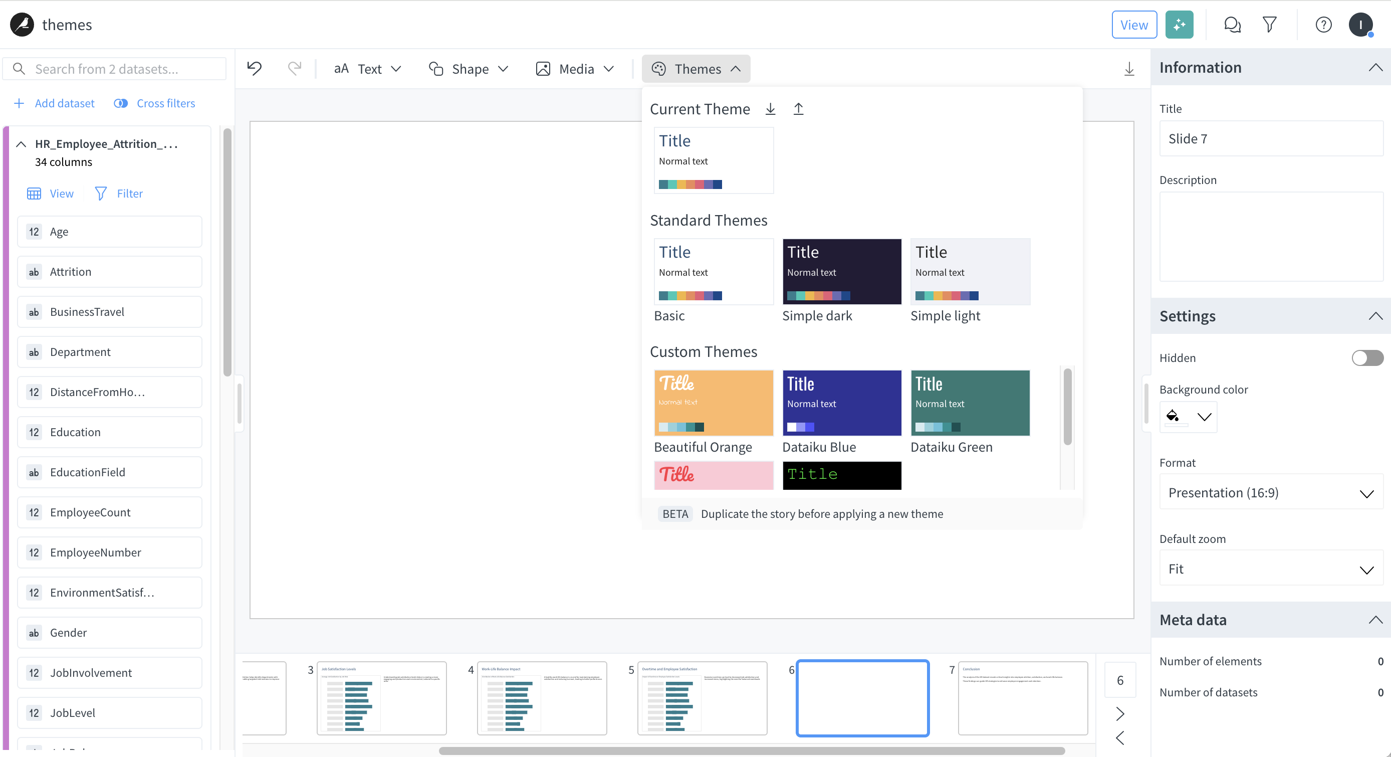The height and width of the screenshot is (757, 1391).
Task: Toggle the Hidden slide switch
Action: pyautogui.click(x=1367, y=358)
